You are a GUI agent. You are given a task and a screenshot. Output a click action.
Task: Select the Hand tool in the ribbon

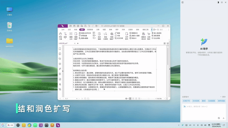point(60,36)
